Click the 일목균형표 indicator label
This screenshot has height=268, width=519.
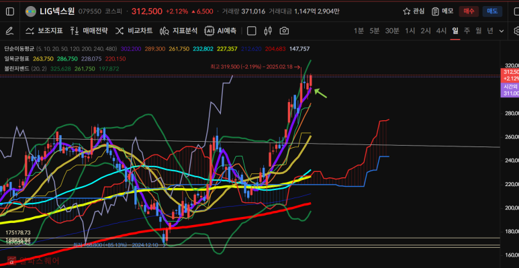click(17, 59)
